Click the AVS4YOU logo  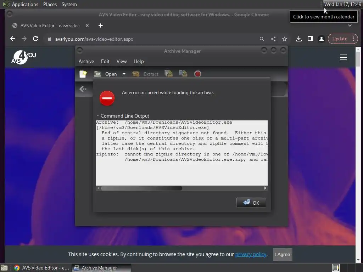(23, 57)
